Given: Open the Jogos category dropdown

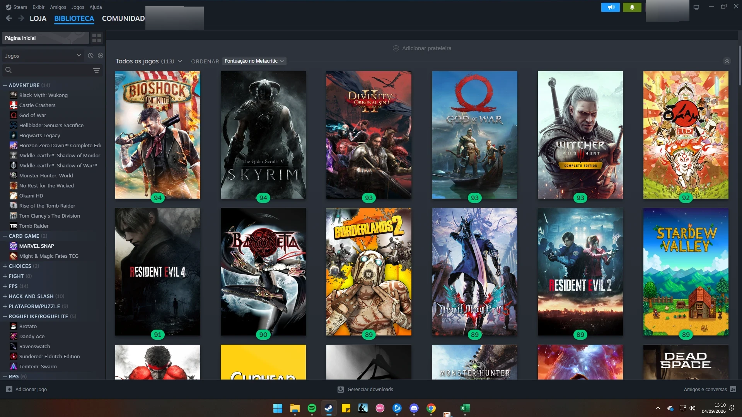Looking at the screenshot, I should pyautogui.click(x=43, y=56).
